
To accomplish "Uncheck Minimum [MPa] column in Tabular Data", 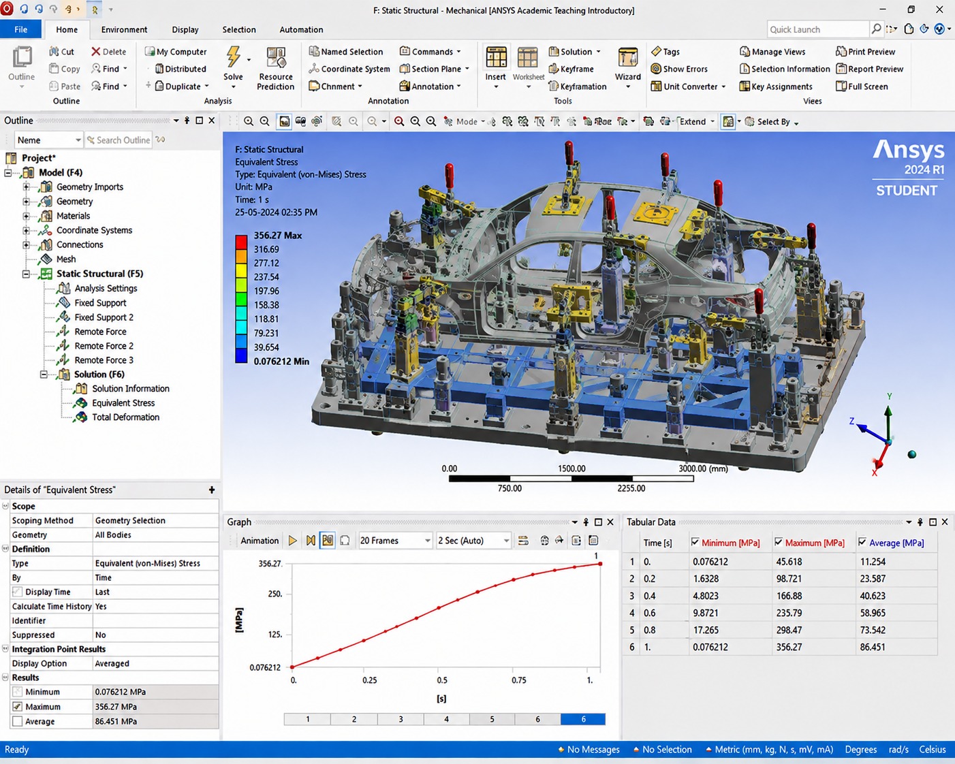I will coord(695,543).
